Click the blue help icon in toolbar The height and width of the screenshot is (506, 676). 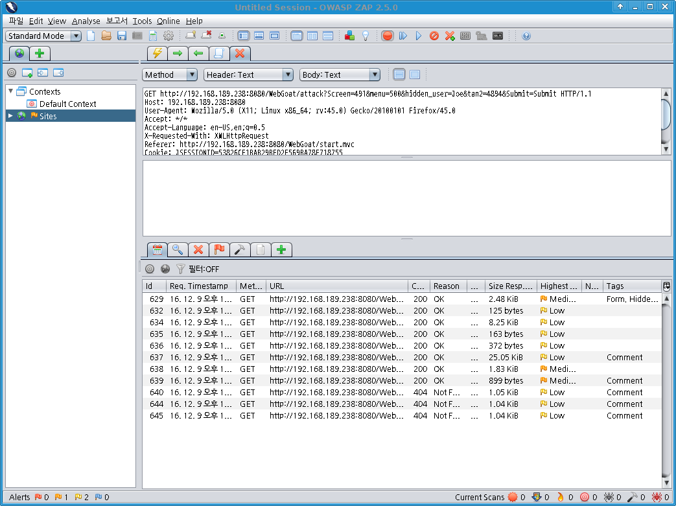pyautogui.click(x=526, y=36)
